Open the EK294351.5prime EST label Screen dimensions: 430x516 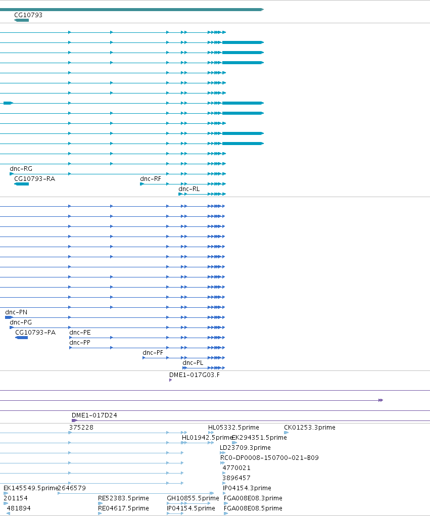tap(260, 438)
